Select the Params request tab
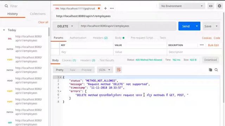Screen dimensions: 225x126 [x=58, y=38]
